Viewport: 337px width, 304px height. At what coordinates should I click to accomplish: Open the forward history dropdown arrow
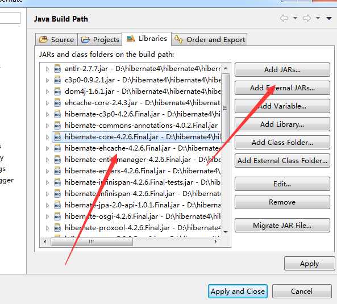tap(318, 18)
